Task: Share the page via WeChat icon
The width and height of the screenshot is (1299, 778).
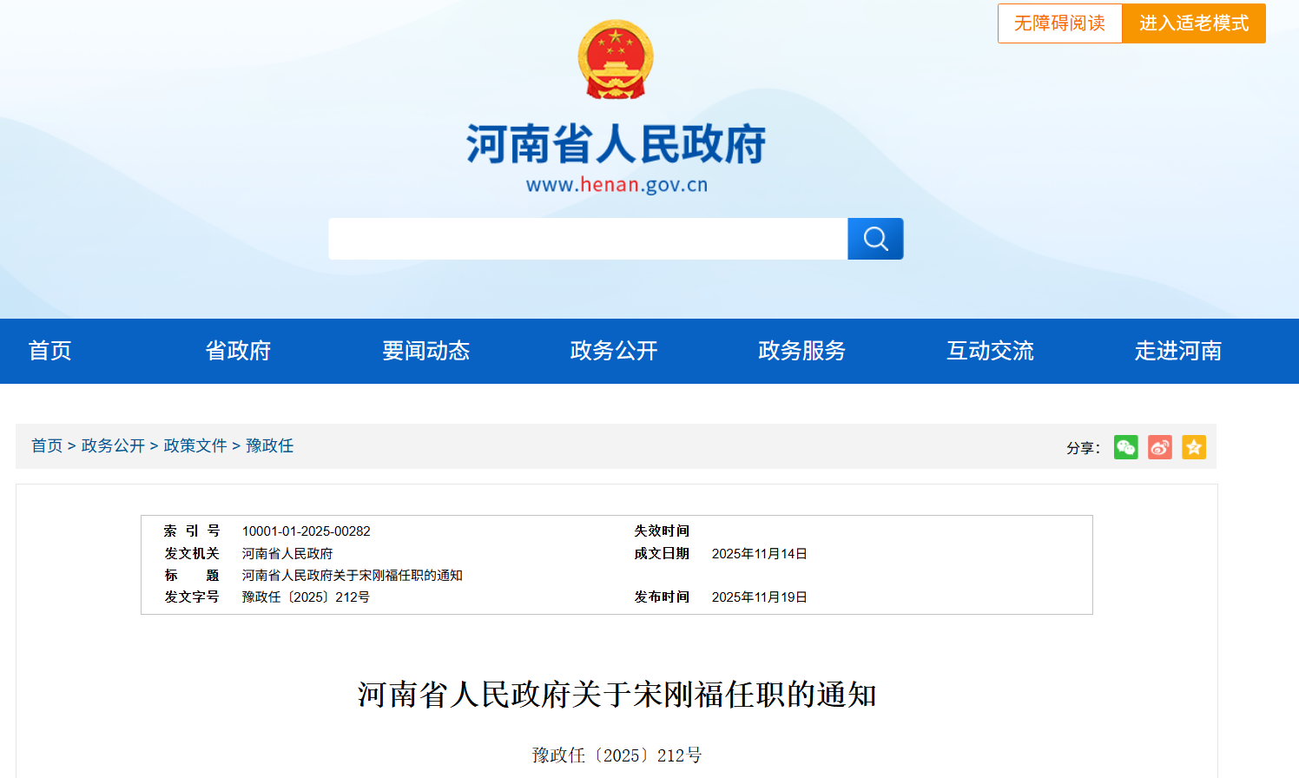Action: [1125, 447]
